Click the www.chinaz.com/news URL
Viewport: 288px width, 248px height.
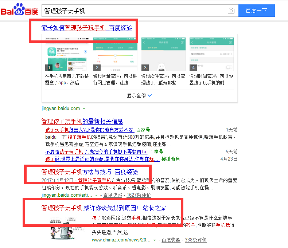pyautogui.click(x=121, y=240)
